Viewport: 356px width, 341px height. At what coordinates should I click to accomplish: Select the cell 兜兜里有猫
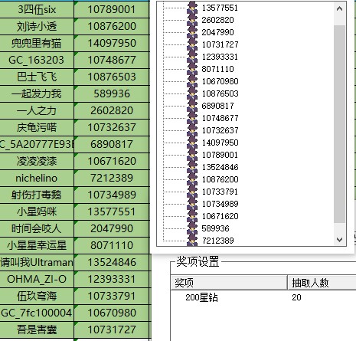click(37, 43)
